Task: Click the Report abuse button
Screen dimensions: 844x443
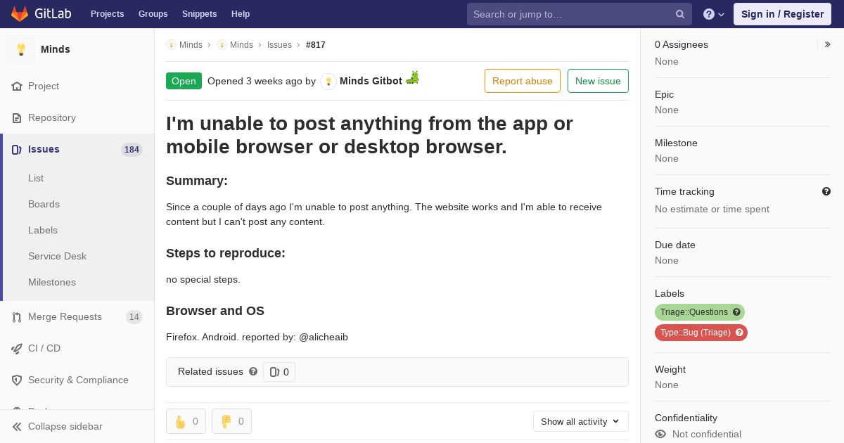Action: point(523,81)
